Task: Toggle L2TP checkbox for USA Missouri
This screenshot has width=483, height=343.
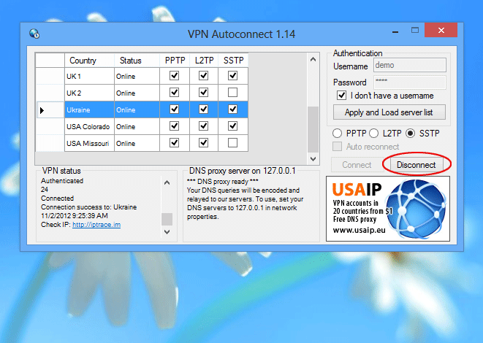Action: coord(204,143)
